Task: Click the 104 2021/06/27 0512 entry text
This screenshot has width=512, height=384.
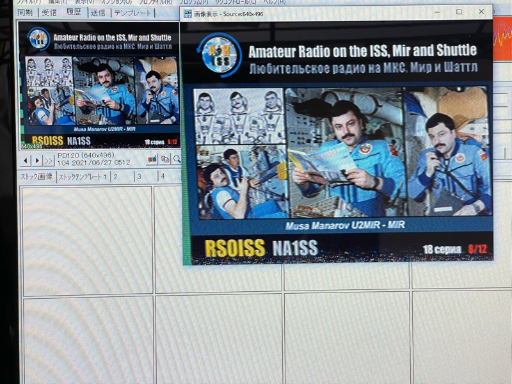Action: (93, 163)
